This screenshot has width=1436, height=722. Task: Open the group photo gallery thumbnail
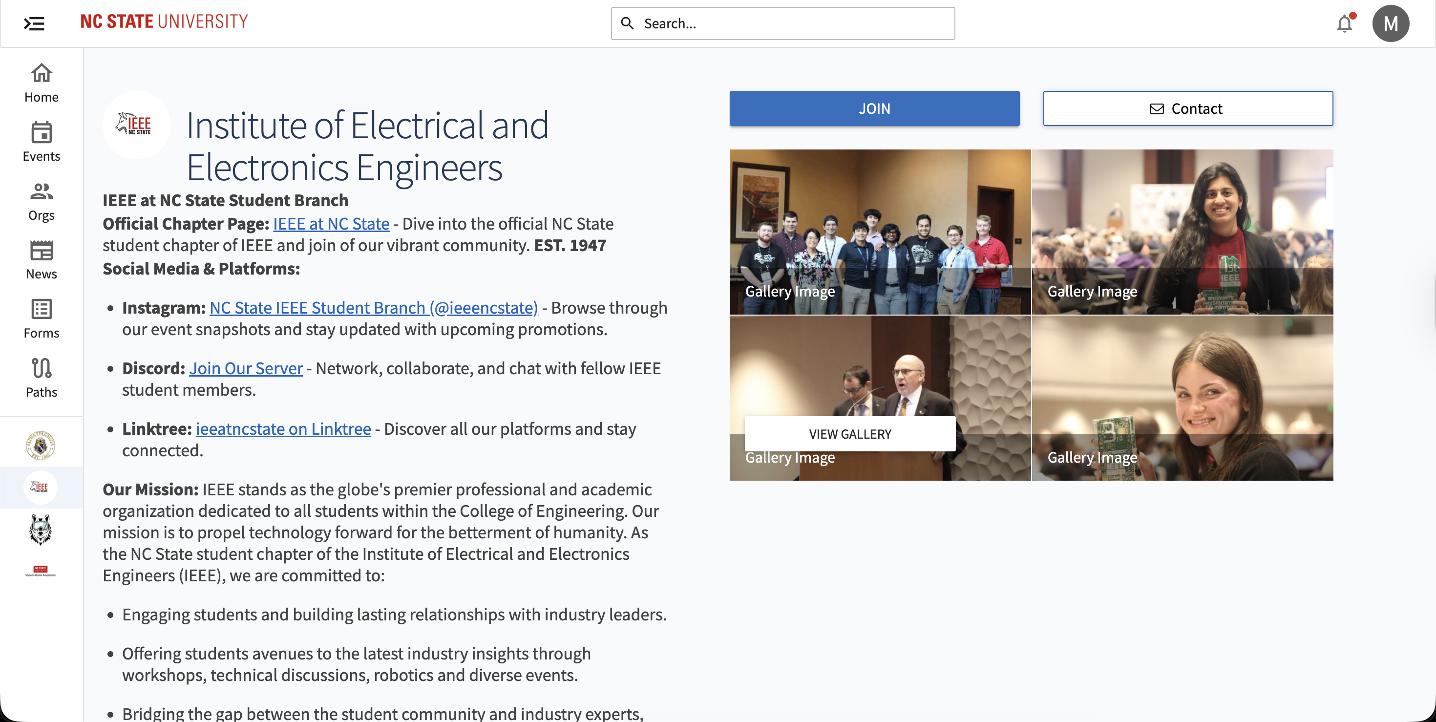point(880,232)
